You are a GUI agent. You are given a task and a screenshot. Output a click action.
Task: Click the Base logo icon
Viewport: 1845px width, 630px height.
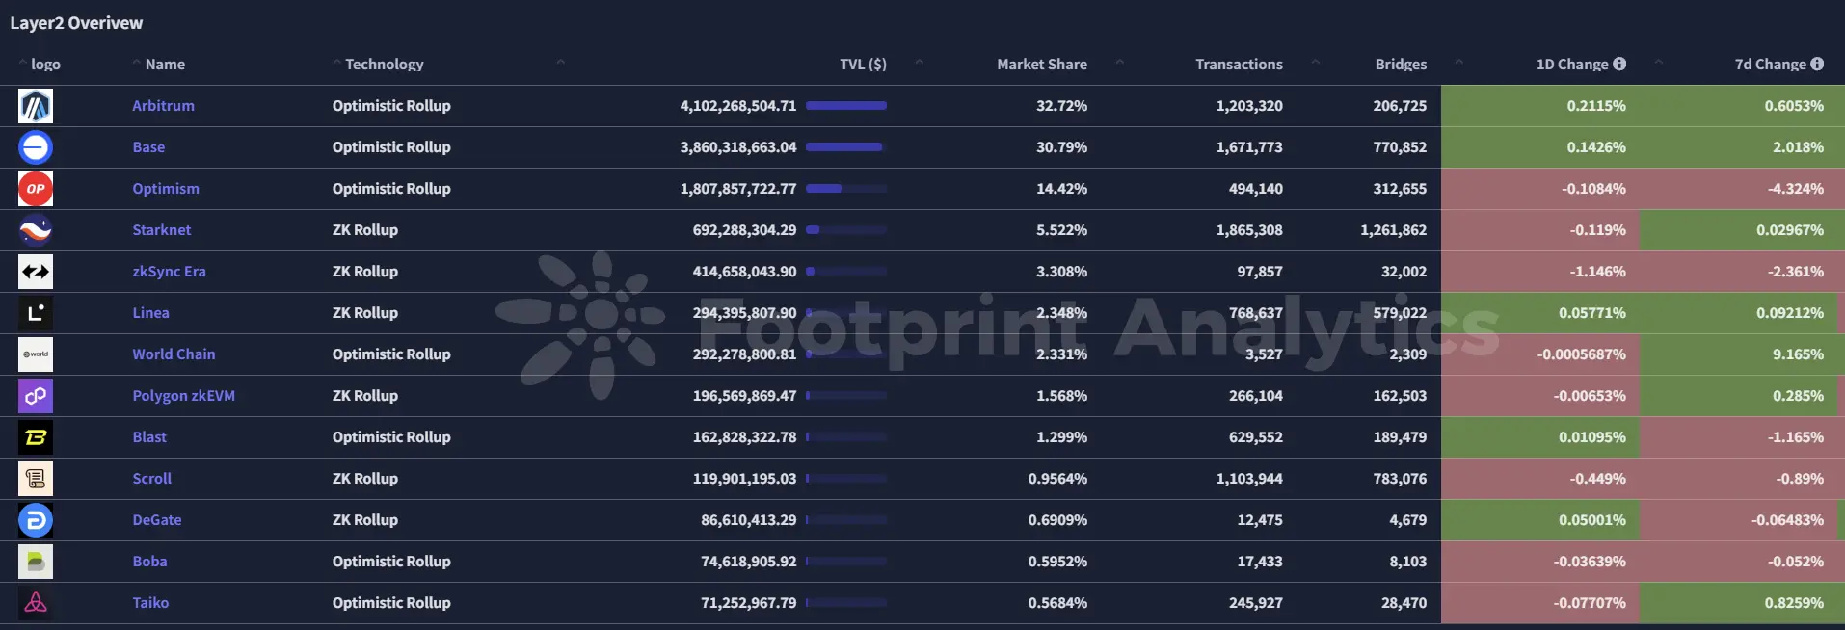click(x=35, y=147)
